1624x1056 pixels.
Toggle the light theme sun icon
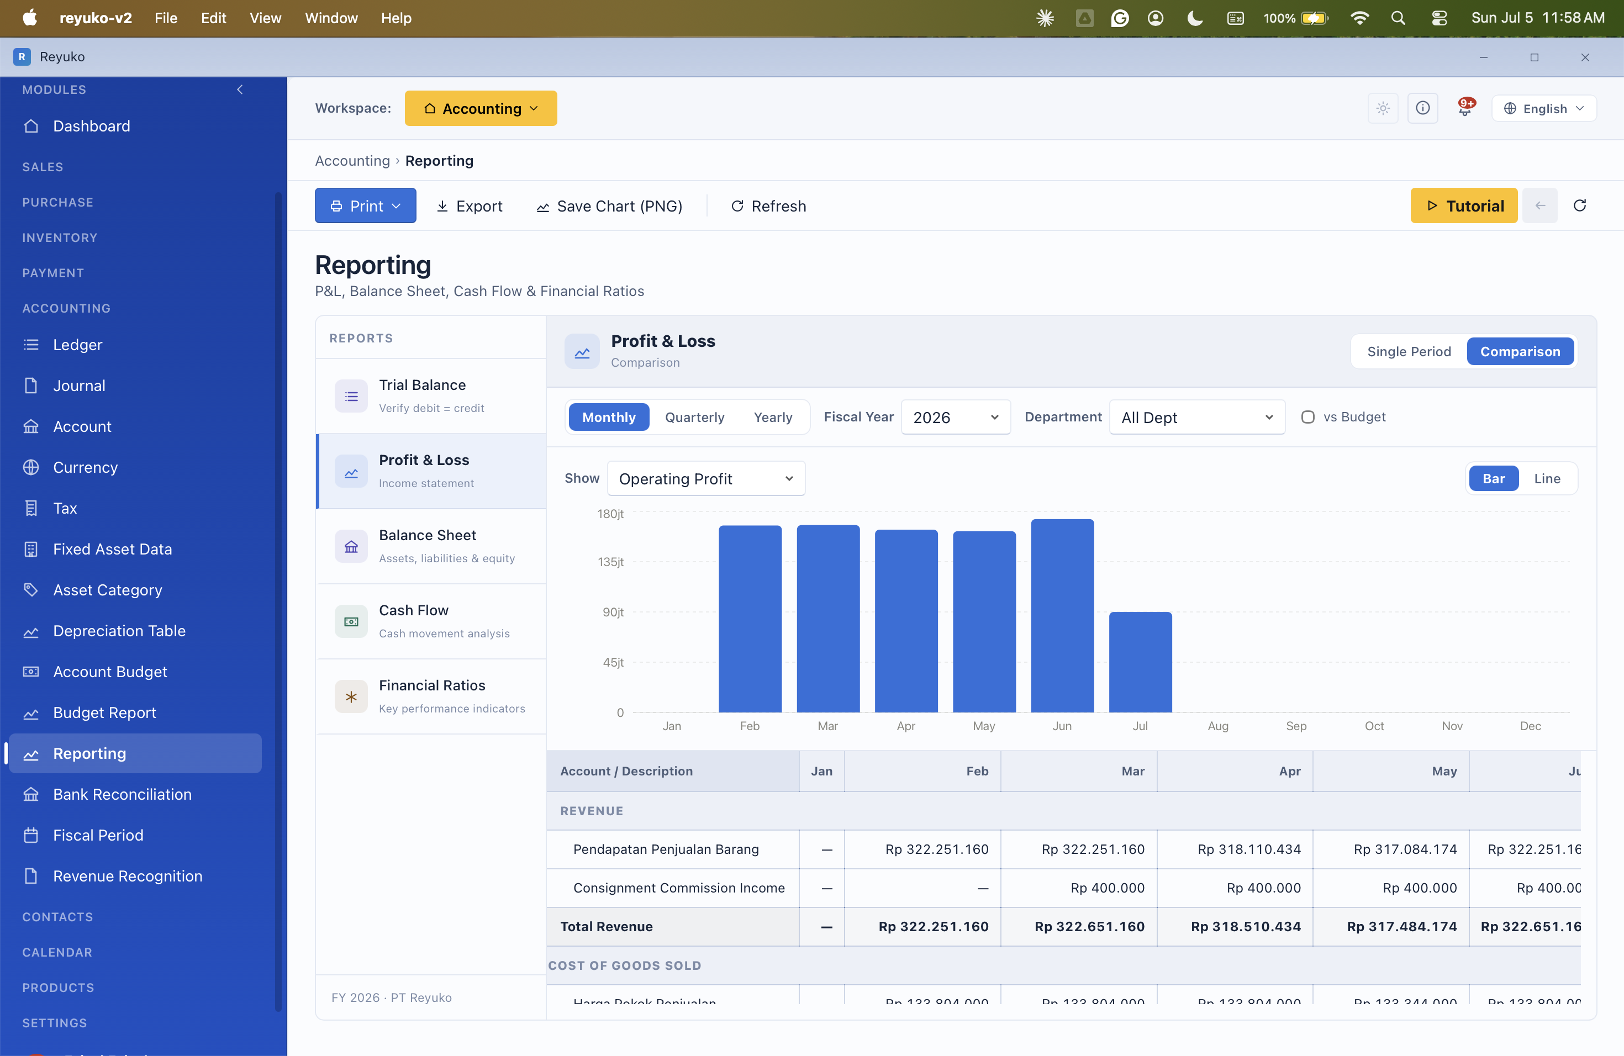[x=1383, y=108]
